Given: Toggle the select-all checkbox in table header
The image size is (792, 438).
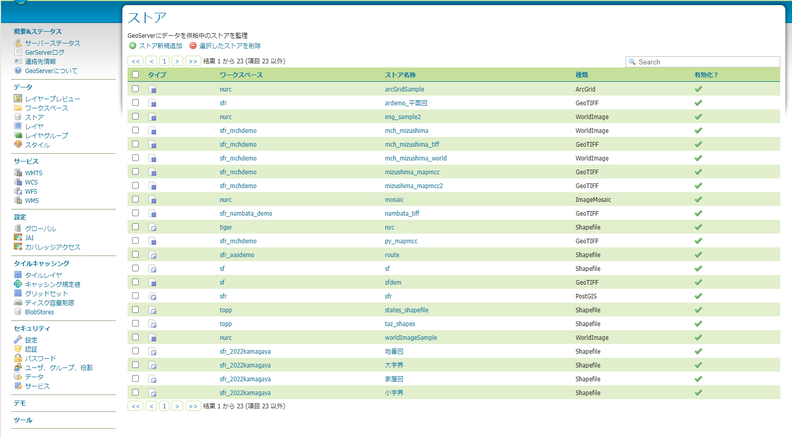Looking at the screenshot, I should (x=136, y=75).
